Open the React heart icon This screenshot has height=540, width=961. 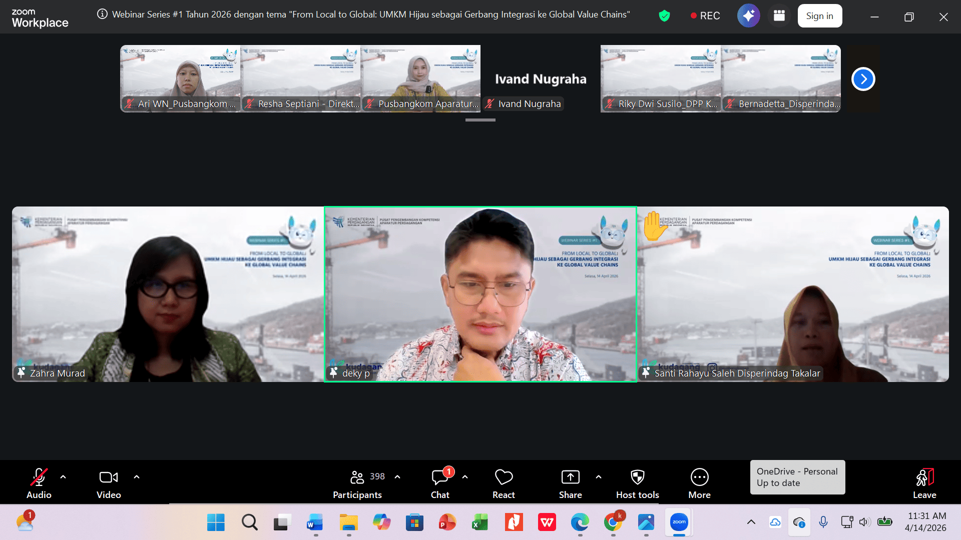(x=504, y=483)
